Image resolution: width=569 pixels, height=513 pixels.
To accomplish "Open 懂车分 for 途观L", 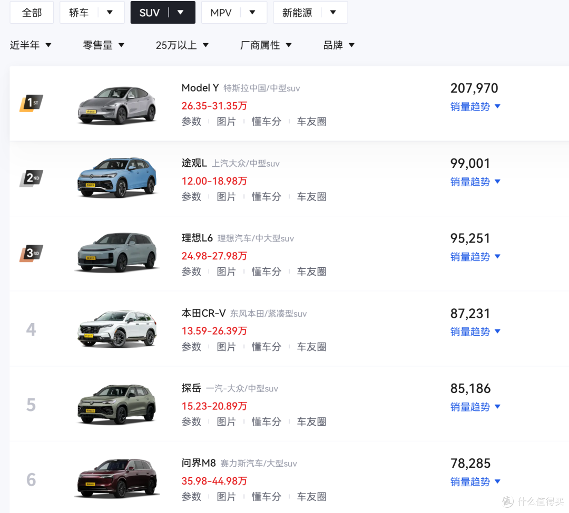I will click(267, 197).
